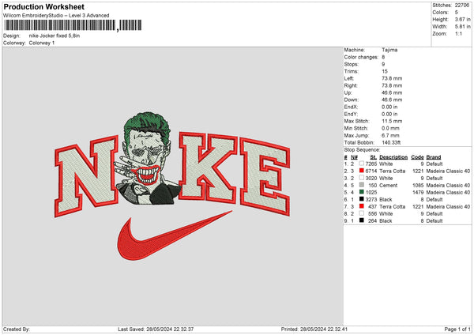Click the white swatch in stop 1 row
This screenshot has width=474, height=335.
coord(362,164)
